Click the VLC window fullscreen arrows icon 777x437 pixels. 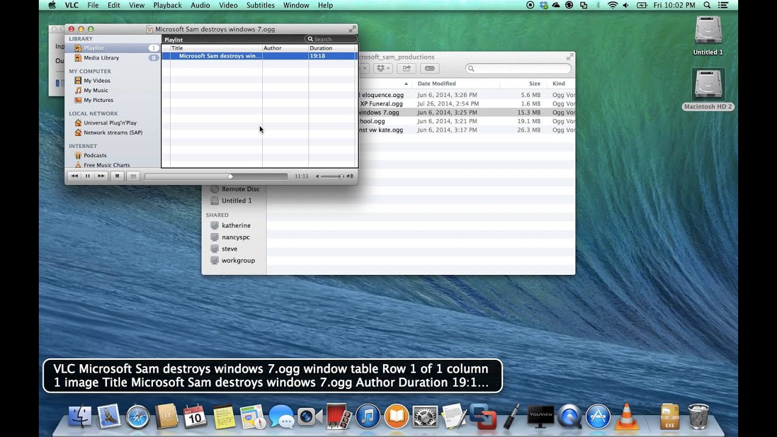pos(351,29)
